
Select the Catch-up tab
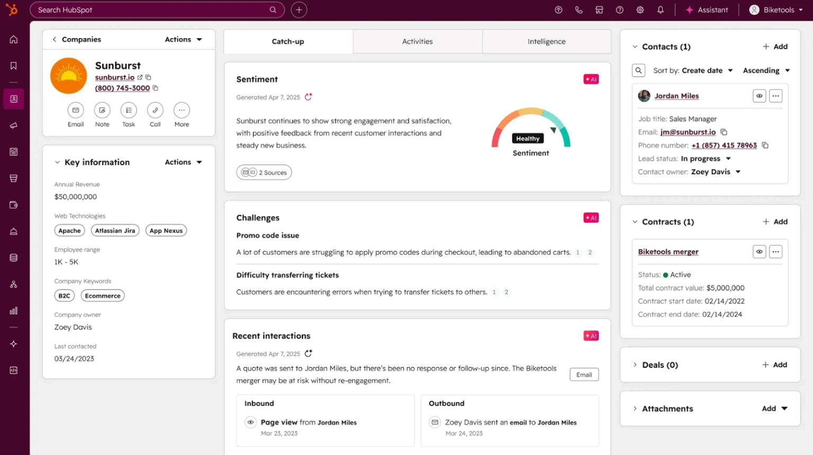pyautogui.click(x=288, y=41)
